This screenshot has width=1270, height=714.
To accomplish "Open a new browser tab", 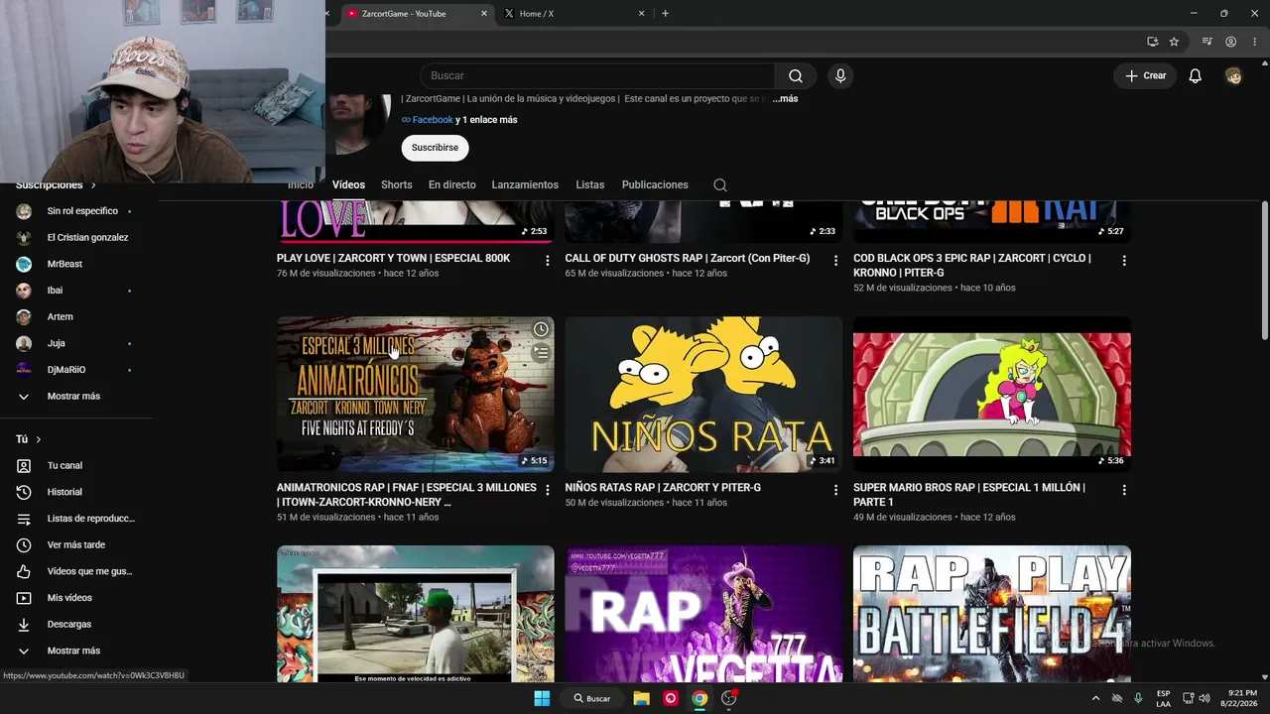I will point(665,14).
